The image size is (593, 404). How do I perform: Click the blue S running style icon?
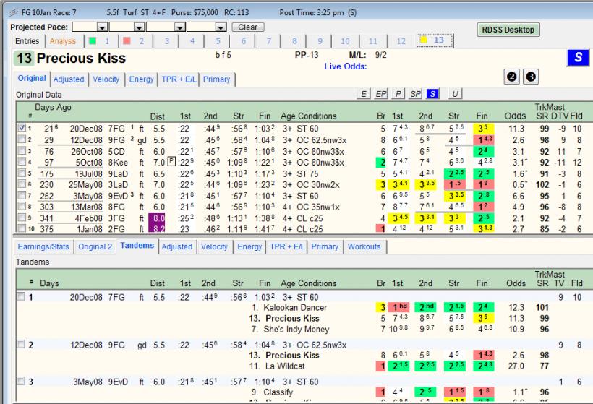[x=578, y=57]
